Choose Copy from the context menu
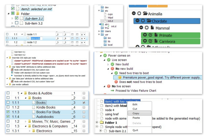 [139, 113]
